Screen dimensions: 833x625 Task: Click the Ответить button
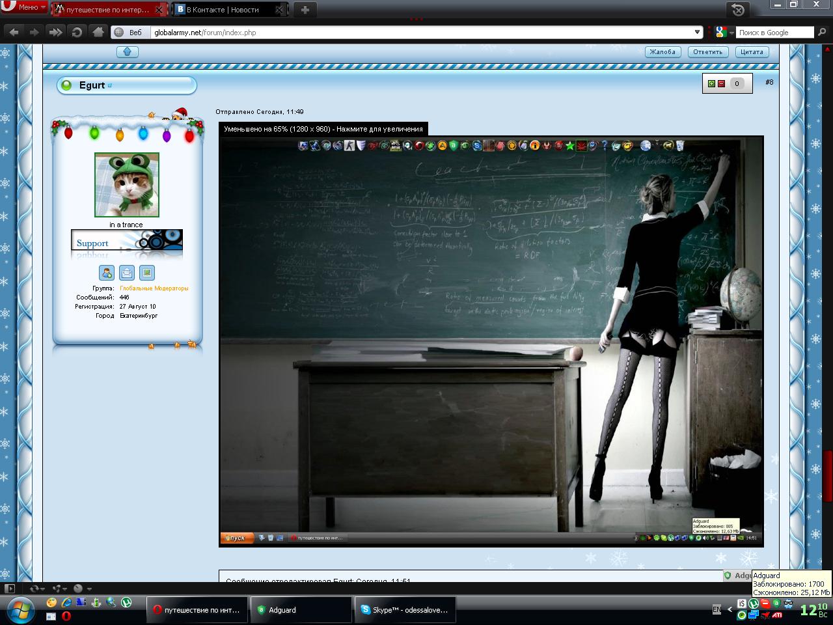(x=707, y=52)
